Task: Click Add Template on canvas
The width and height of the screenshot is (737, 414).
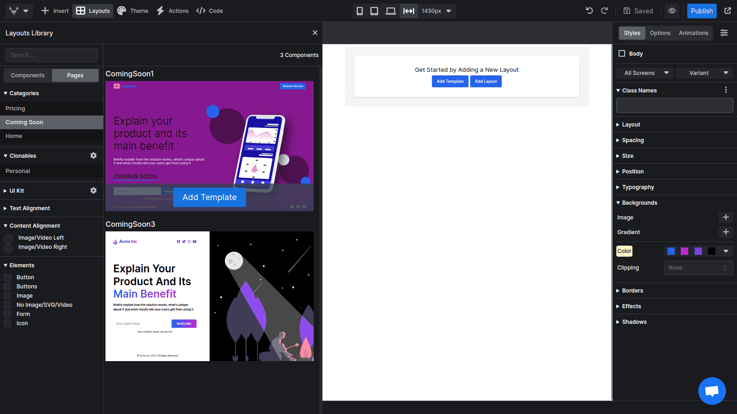Action: coord(450,81)
